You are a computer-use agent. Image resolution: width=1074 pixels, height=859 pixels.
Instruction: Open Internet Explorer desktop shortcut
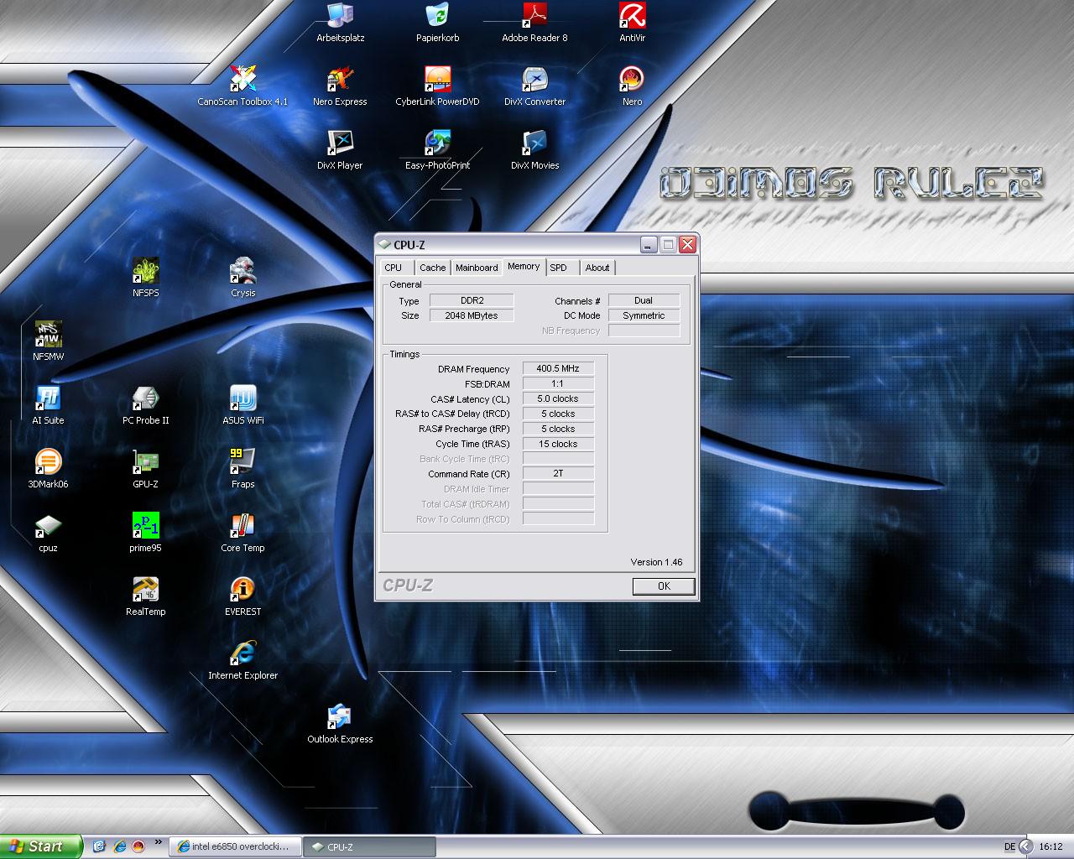[x=242, y=659]
